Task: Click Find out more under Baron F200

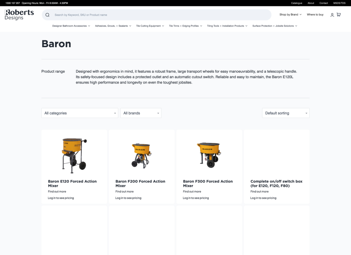Action: coord(125,191)
